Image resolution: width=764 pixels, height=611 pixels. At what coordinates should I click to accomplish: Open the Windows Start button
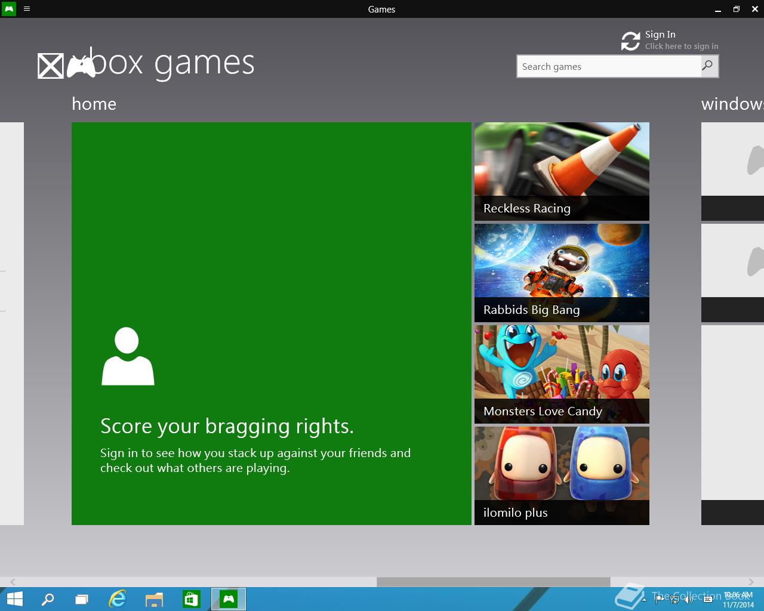tap(14, 599)
